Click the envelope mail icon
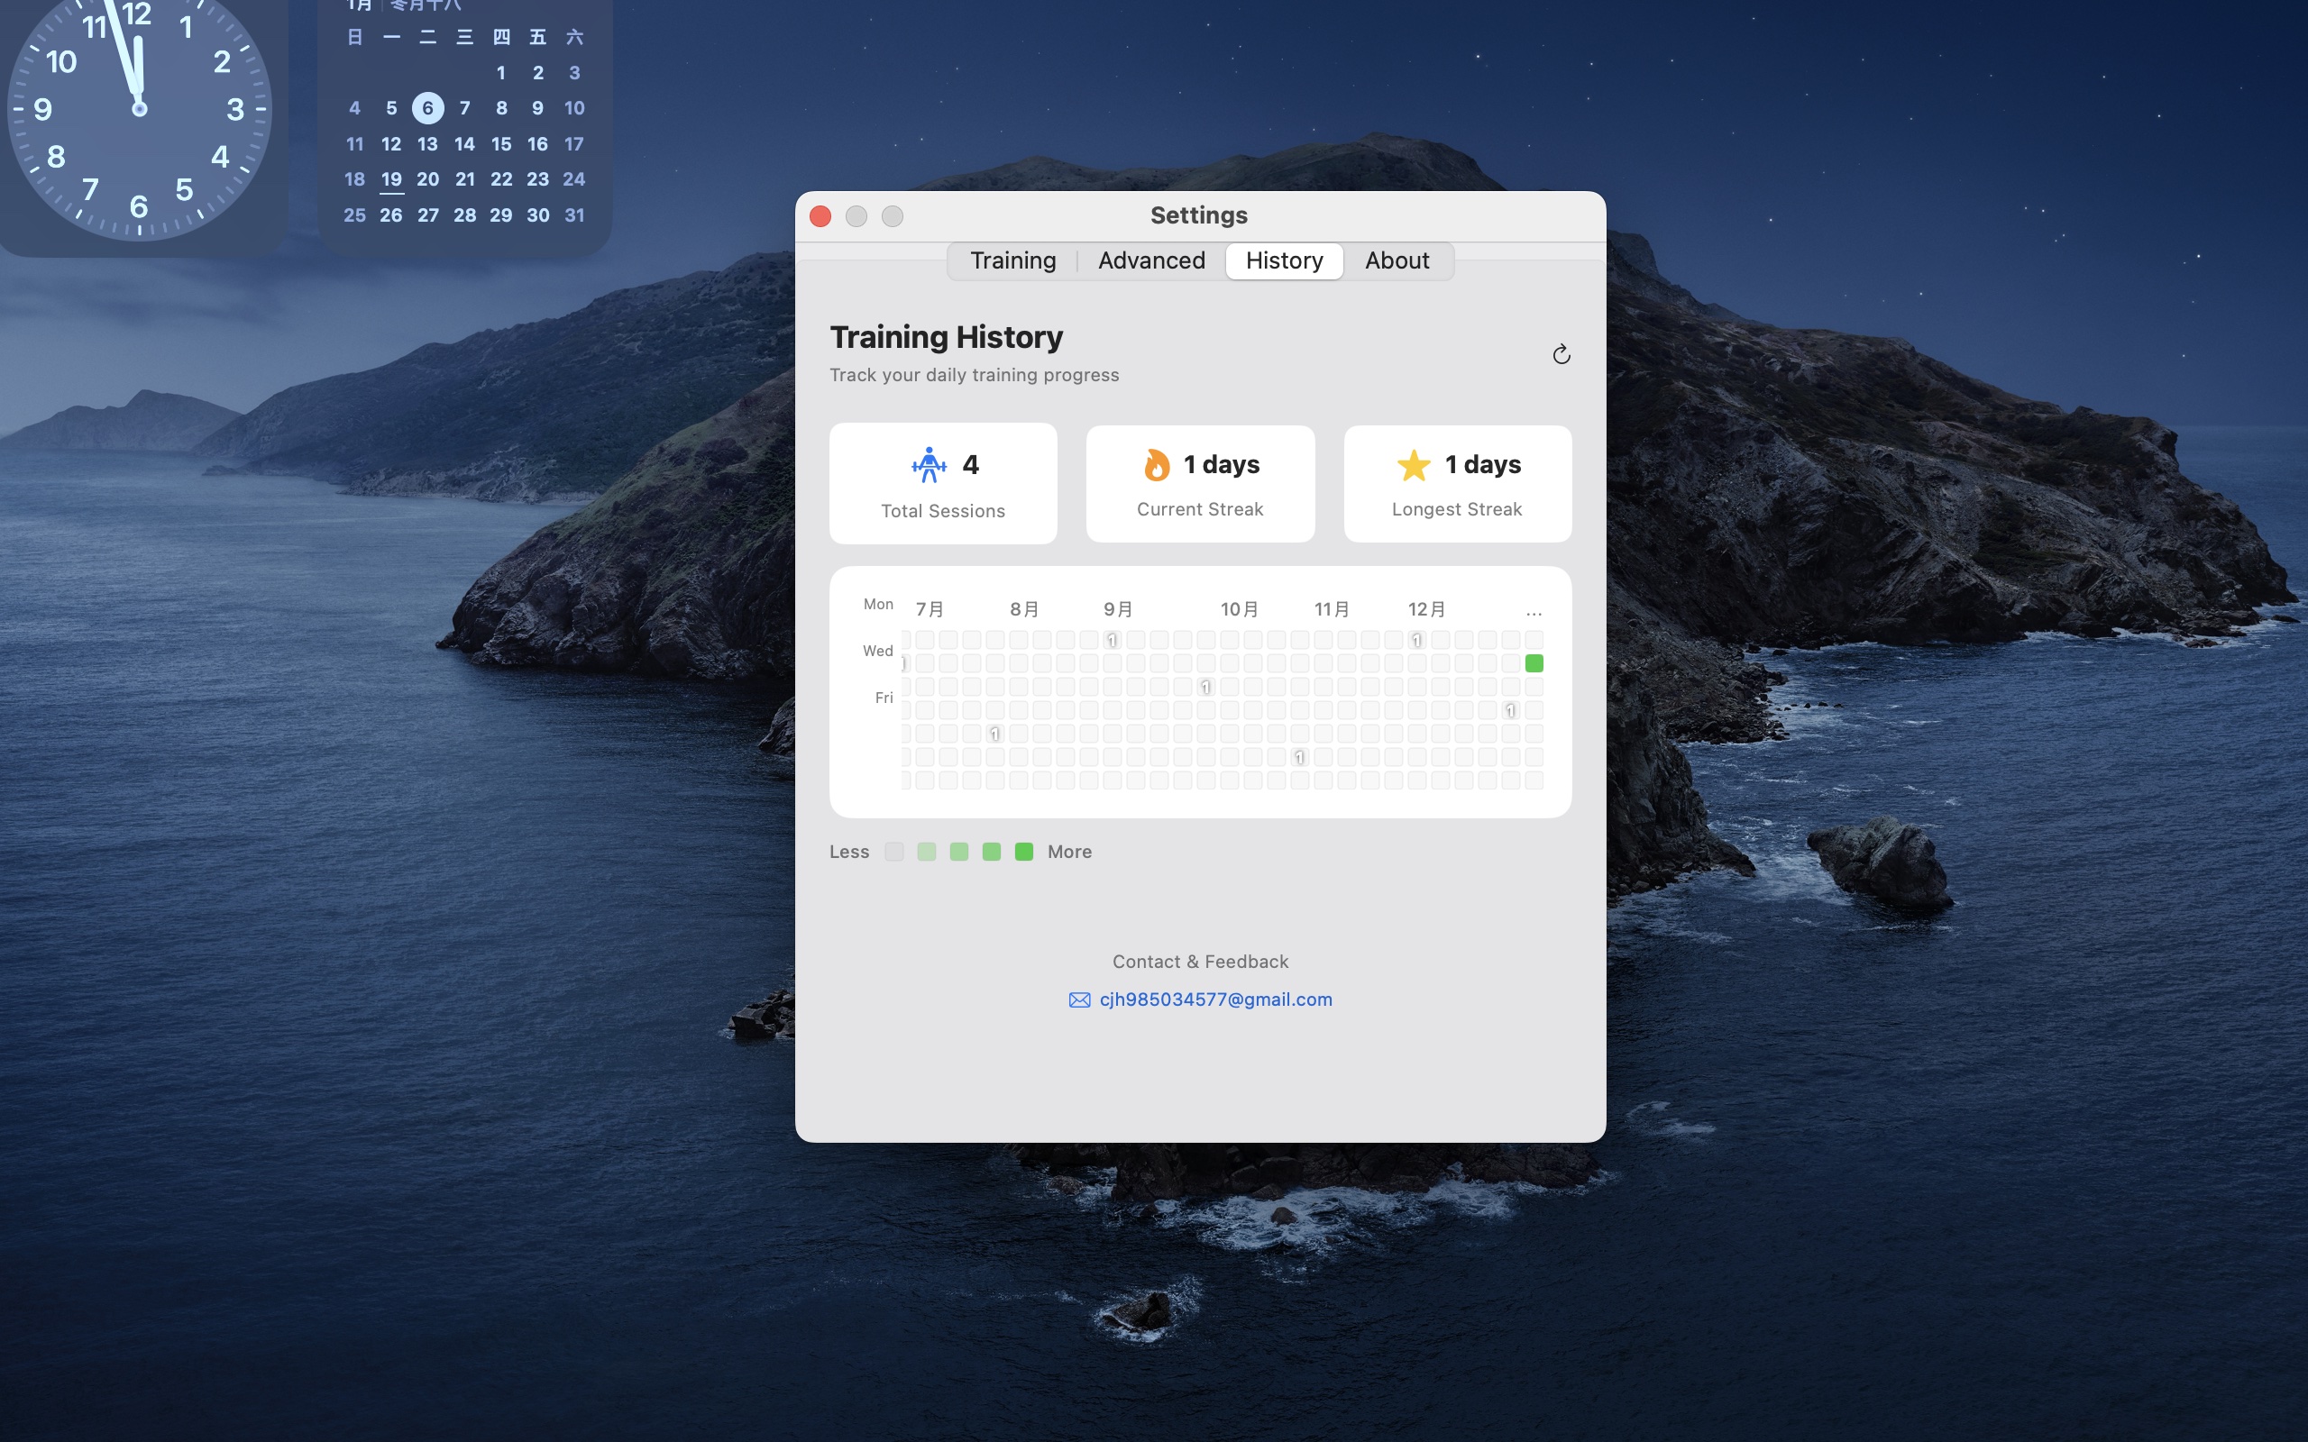 coord(1078,999)
